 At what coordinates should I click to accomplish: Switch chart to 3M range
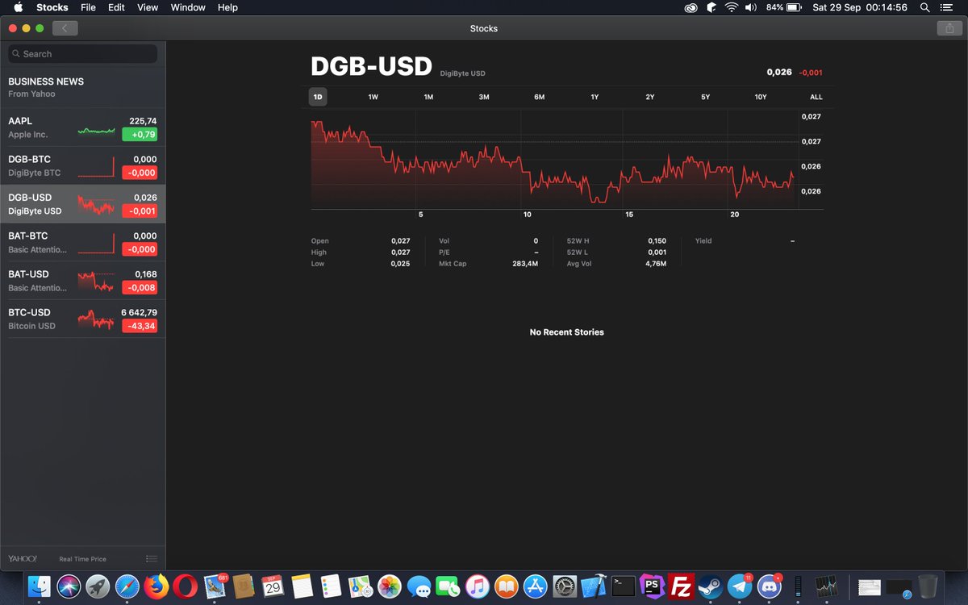click(484, 97)
